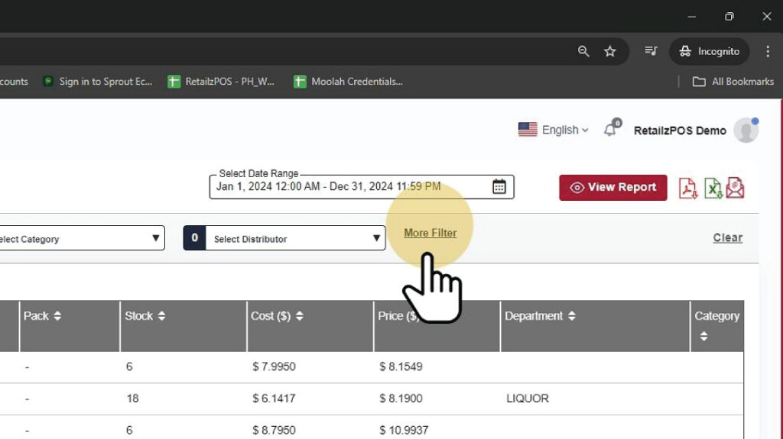Open the notifications bell
Viewport: 783px width, 439px height.
click(610, 130)
